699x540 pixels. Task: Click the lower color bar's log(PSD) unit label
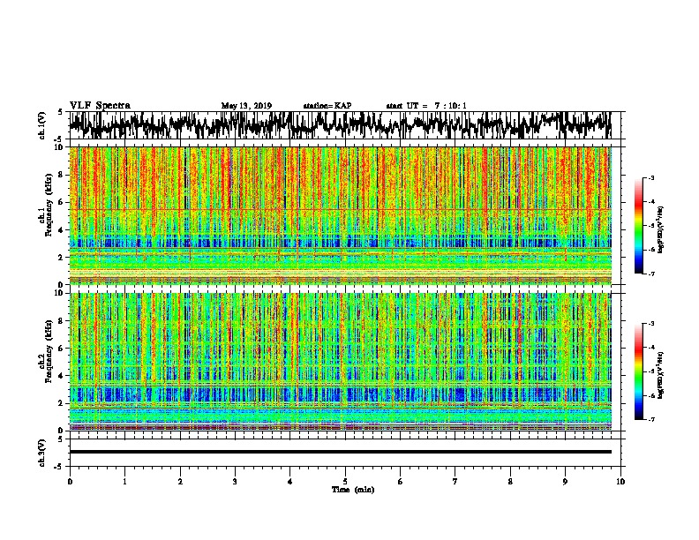pos(661,375)
